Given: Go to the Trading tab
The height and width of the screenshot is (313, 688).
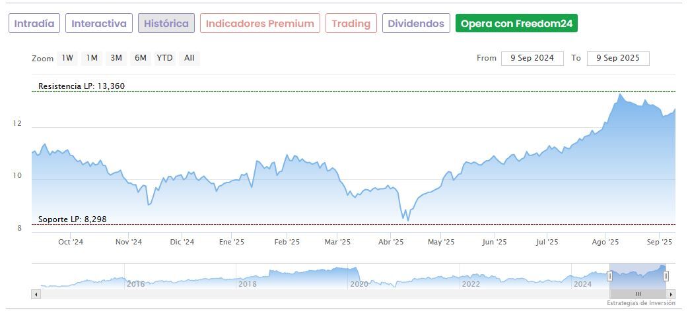Looking at the screenshot, I should point(351,24).
